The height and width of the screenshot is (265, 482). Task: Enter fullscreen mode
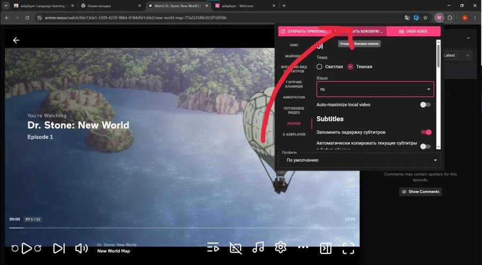click(348, 248)
